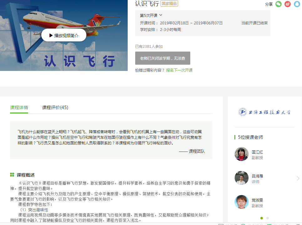Click teacher name 国江红
302x225 pixels.
coord(257,152)
